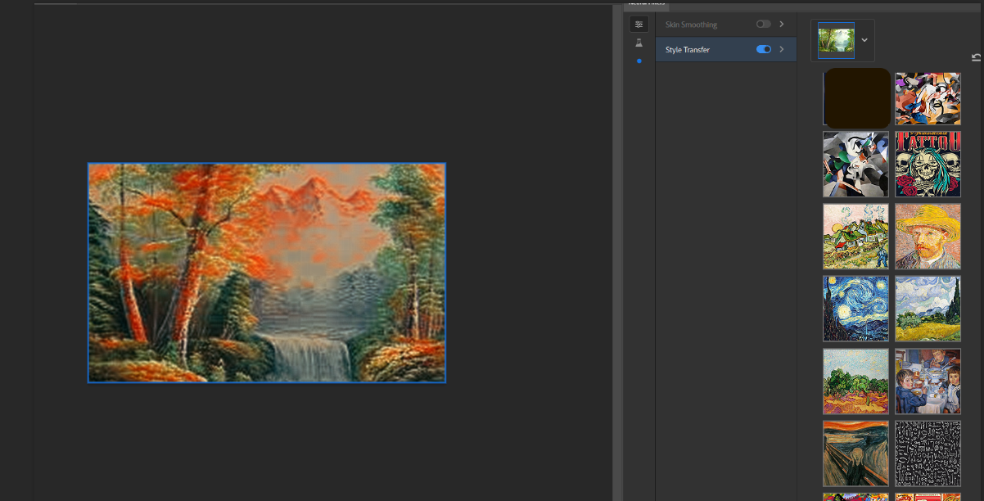
Task: Expand Skin Smoothing options chevron
Action: tap(782, 25)
